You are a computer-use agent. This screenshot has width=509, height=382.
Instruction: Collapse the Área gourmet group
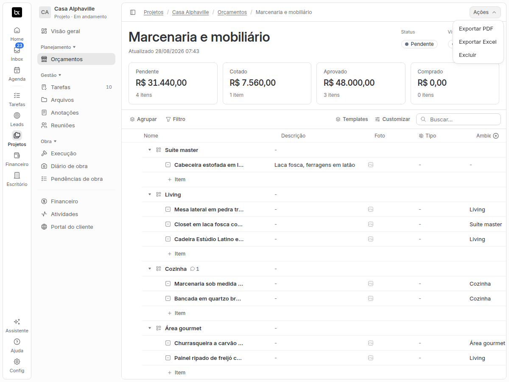pyautogui.click(x=149, y=328)
